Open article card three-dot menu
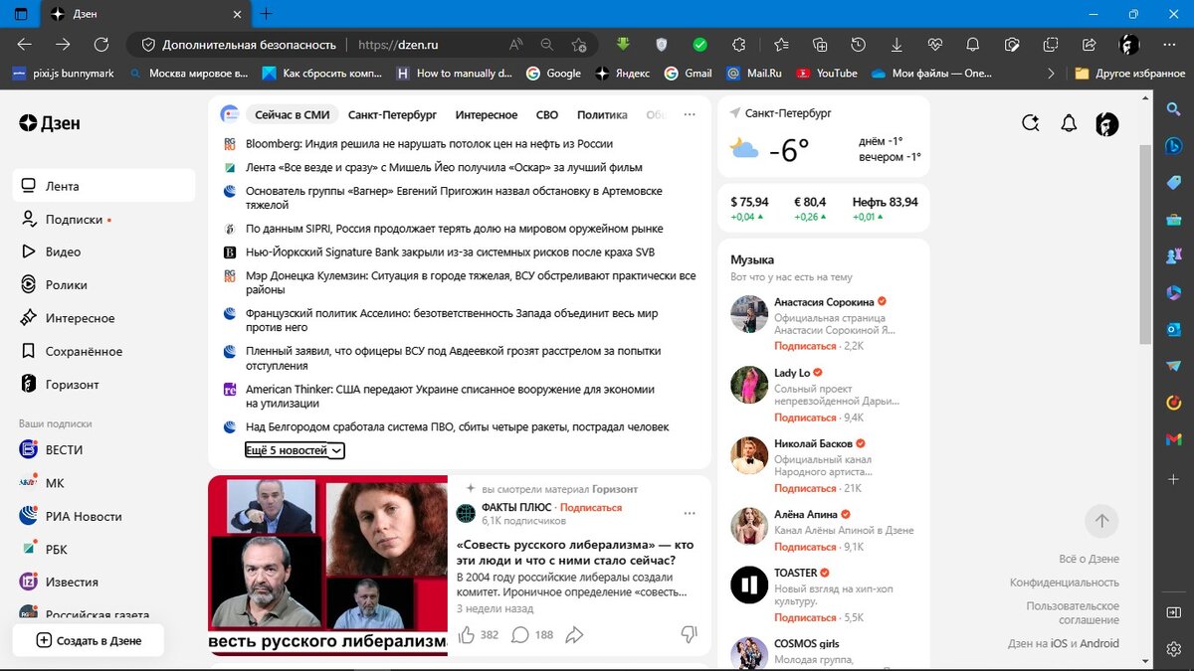Screen dimensions: 1194x671 690,513
